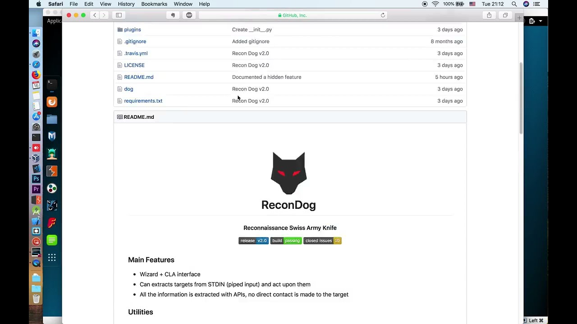Open the plugins folder link
577x324 pixels.
tap(133, 30)
